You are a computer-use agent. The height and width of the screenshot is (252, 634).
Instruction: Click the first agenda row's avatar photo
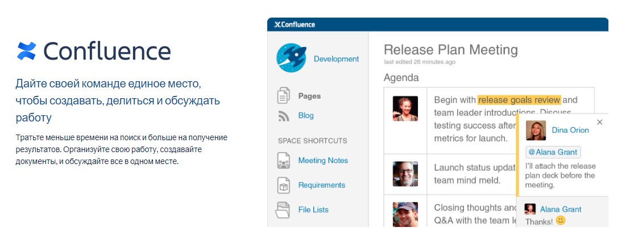coord(405,108)
